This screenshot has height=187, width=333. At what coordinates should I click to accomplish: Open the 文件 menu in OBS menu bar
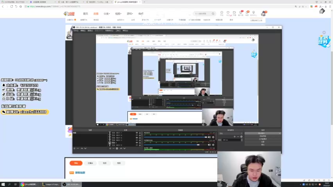click(76, 31)
